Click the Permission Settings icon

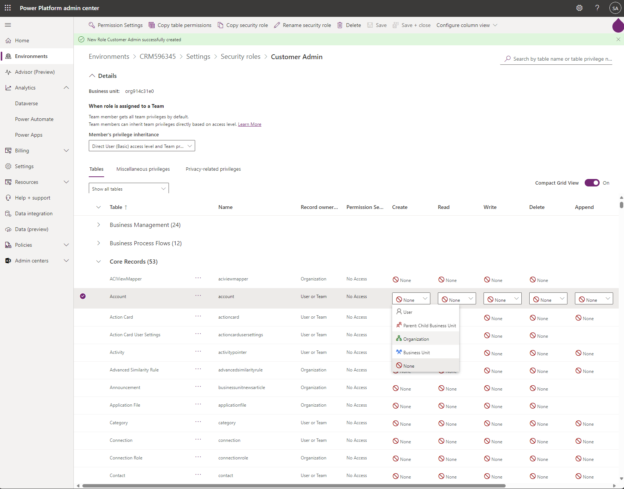pos(91,25)
